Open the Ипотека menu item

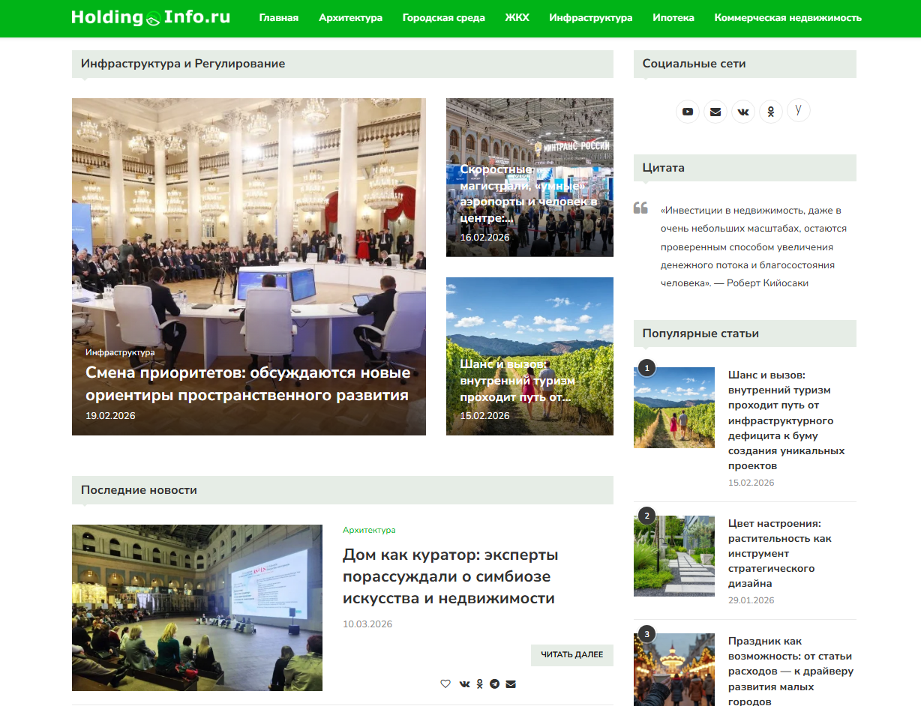(x=673, y=18)
